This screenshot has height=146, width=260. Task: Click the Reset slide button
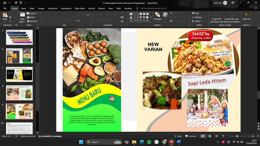[31, 17]
